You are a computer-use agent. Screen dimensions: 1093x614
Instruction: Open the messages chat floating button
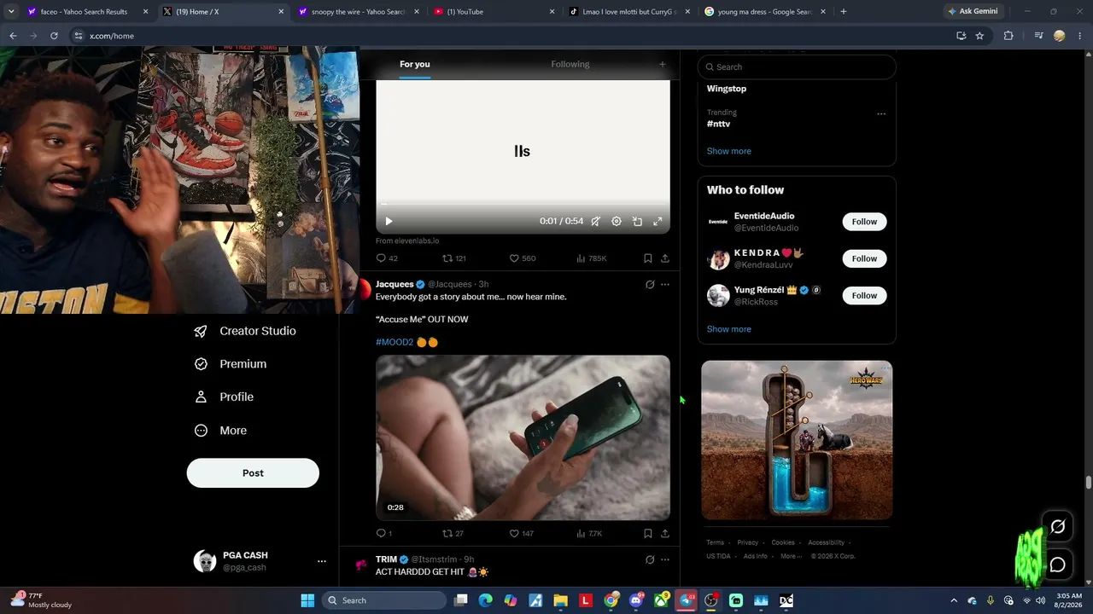coord(1057,565)
